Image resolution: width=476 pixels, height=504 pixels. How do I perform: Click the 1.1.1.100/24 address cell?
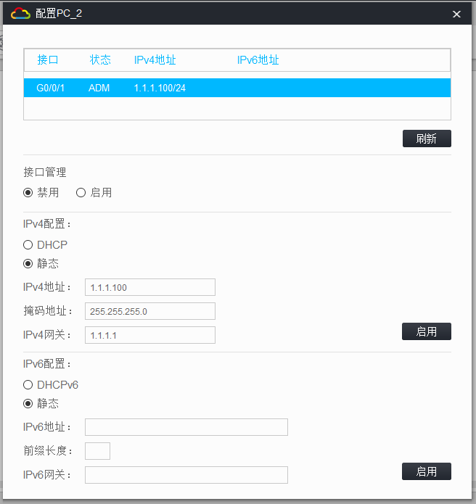point(160,88)
